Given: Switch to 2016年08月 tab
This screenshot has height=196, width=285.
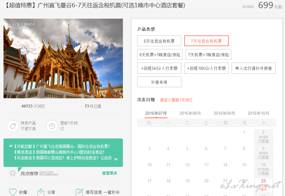Looking at the screenshot, I should [x=190, y=113].
